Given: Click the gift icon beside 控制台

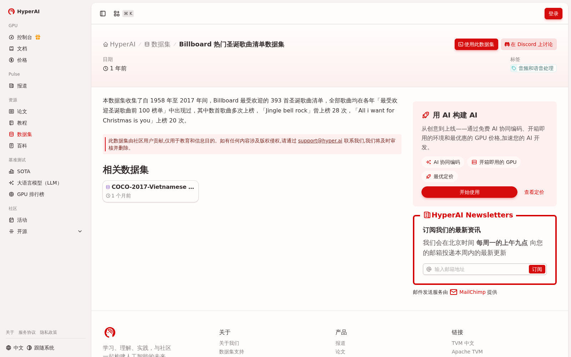Looking at the screenshot, I should [x=38, y=37].
